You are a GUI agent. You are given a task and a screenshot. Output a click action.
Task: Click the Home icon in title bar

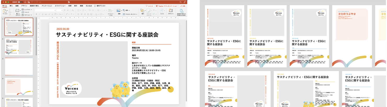[x=25, y=2]
